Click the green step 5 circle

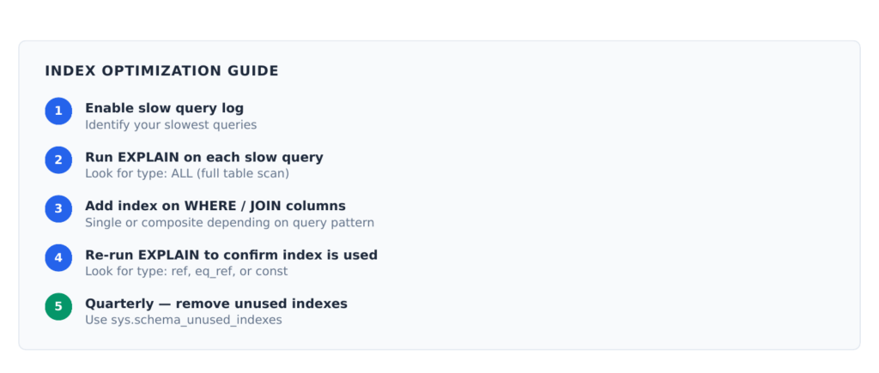coord(58,306)
